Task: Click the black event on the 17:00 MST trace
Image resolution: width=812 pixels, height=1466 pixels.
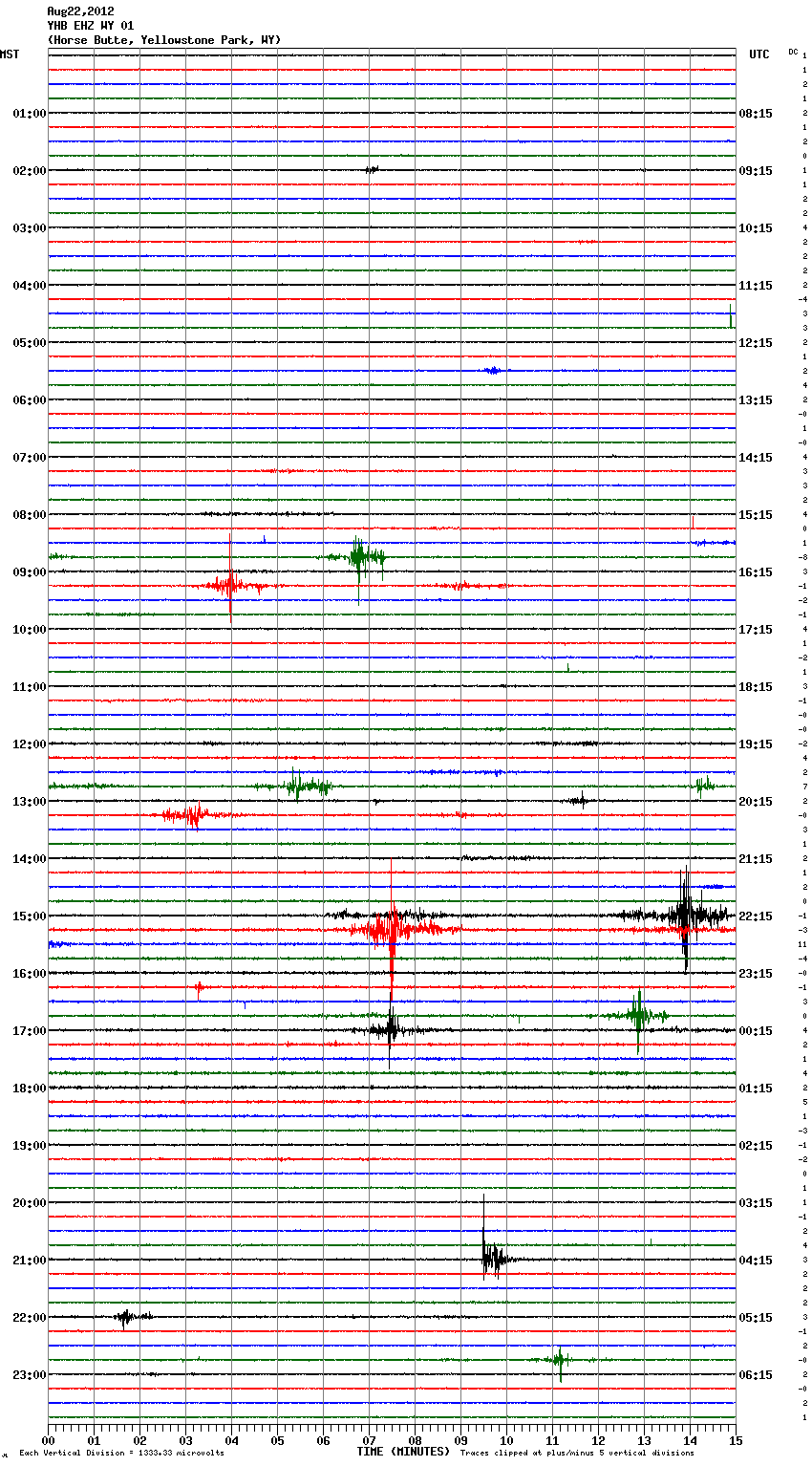Action: (390, 1030)
